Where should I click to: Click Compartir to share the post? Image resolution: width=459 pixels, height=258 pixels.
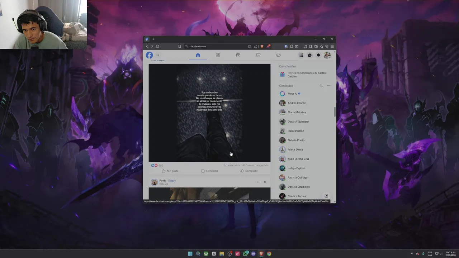(x=249, y=171)
